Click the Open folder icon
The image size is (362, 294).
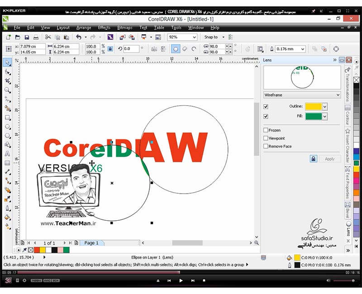(18, 37)
